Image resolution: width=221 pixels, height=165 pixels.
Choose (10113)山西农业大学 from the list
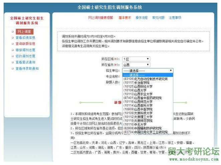tap(148, 94)
